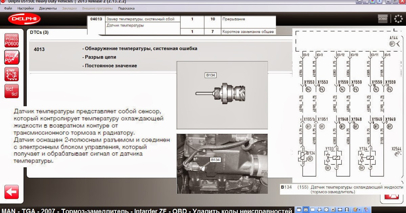The width and height of the screenshot is (406, 213).
Task: Click the B134 label on the engine photo
Action: pyautogui.click(x=216, y=160)
